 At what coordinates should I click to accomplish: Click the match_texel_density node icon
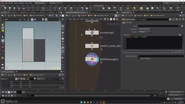click(x=92, y=46)
